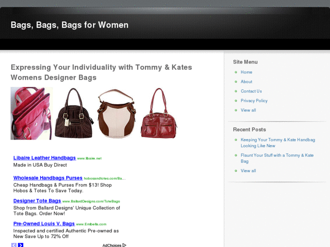330x247 pixels.
Task: Go to the About page
Action: point(246,82)
